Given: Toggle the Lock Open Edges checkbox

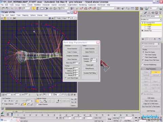Looking at the screenshot, I should (66, 78).
